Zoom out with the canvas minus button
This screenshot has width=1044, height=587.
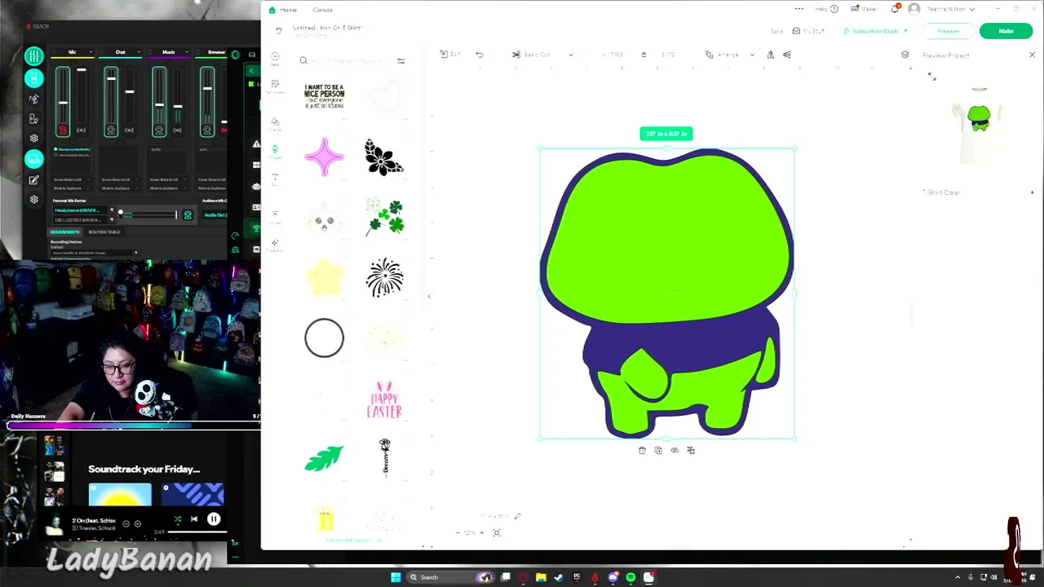pyautogui.click(x=457, y=532)
